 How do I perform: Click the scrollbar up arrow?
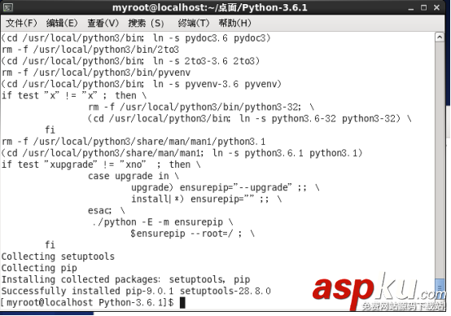click(x=440, y=37)
